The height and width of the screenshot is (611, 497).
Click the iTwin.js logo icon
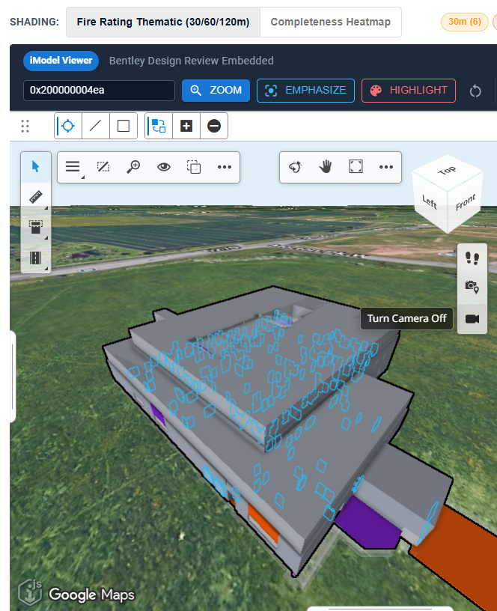coord(31,592)
